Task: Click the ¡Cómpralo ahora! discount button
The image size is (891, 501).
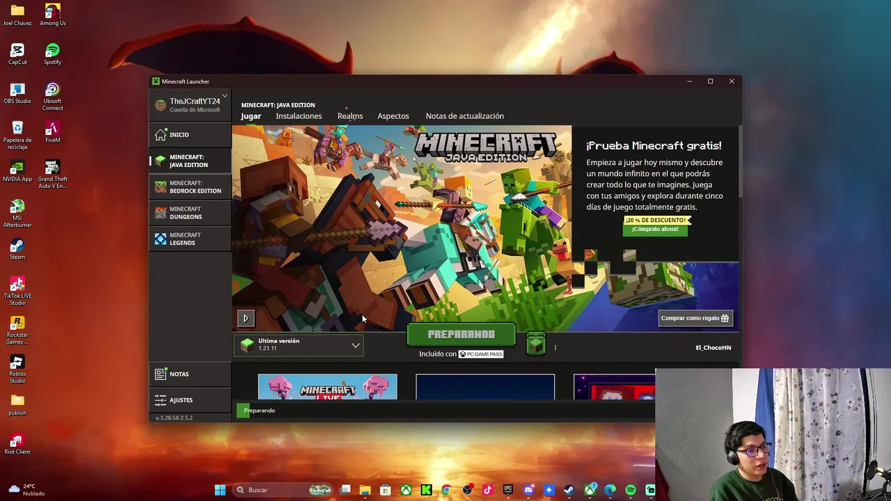Action: tap(655, 229)
